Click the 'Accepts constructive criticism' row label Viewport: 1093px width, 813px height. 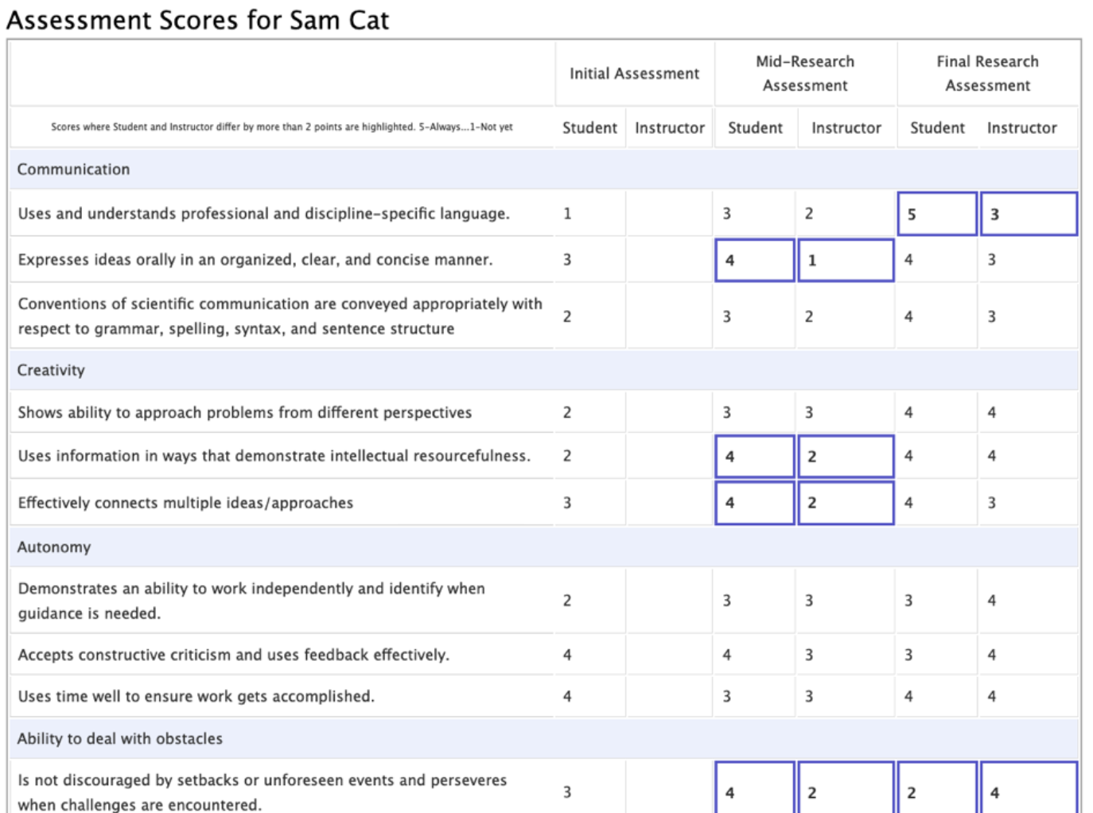coord(233,655)
